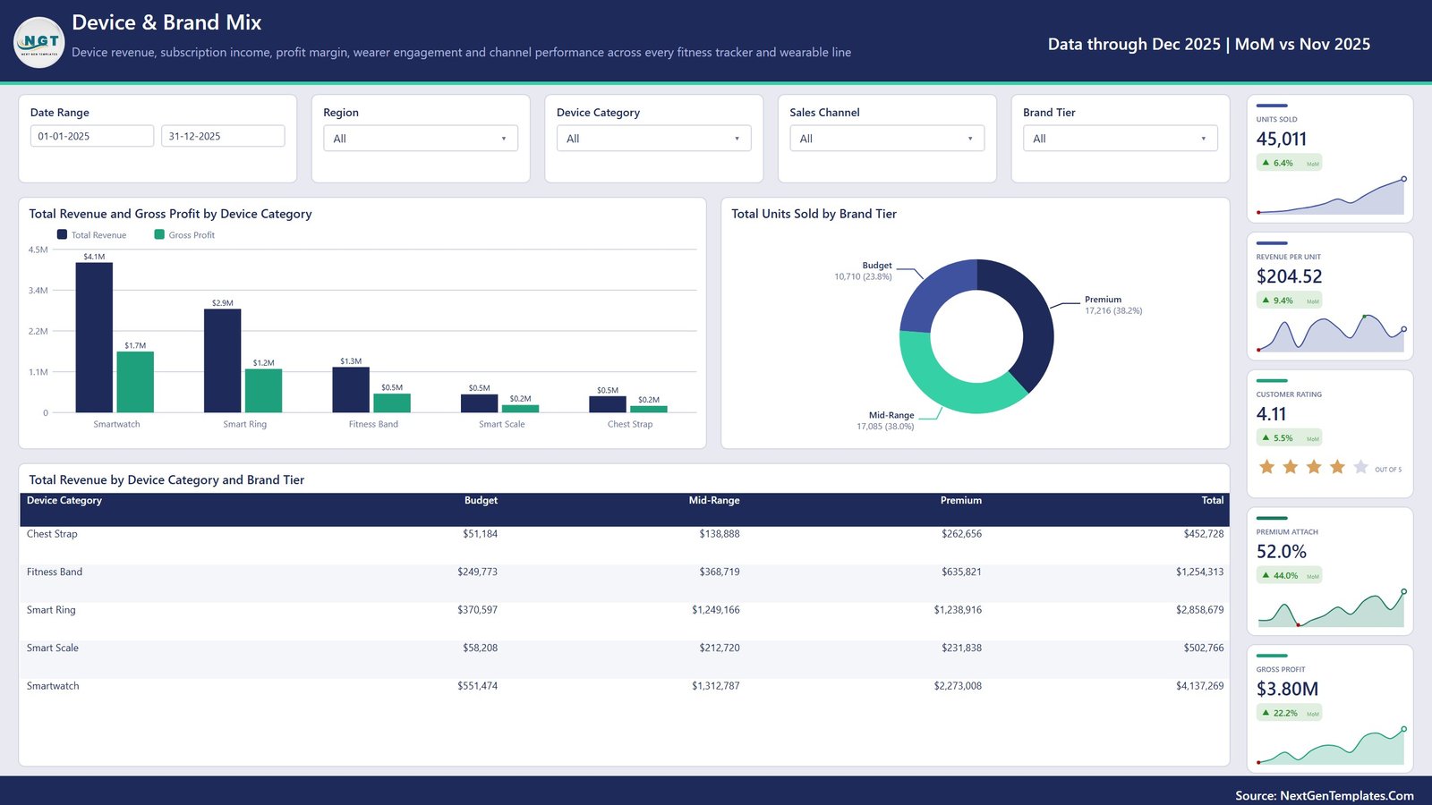Image resolution: width=1432 pixels, height=805 pixels.
Task: Select the Fitness Band Total Revenue bar
Action: coord(351,390)
